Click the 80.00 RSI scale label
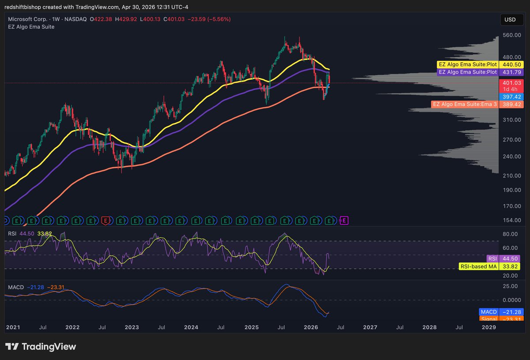Viewport: 530px width, 360px height. click(x=511, y=234)
